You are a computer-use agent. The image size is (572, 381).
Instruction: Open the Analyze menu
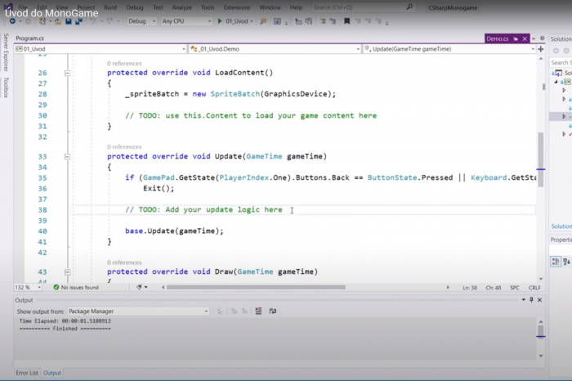click(181, 7)
